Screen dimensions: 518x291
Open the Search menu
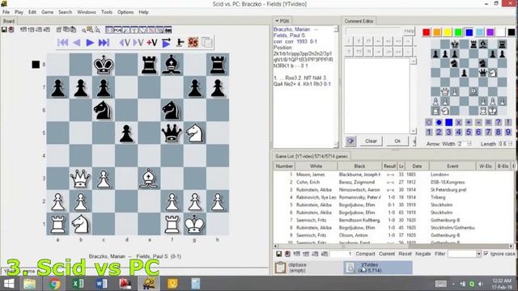[x=65, y=12]
